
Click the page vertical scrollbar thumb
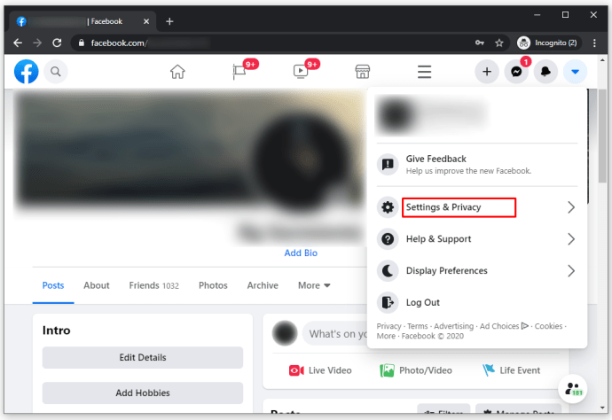(602, 136)
